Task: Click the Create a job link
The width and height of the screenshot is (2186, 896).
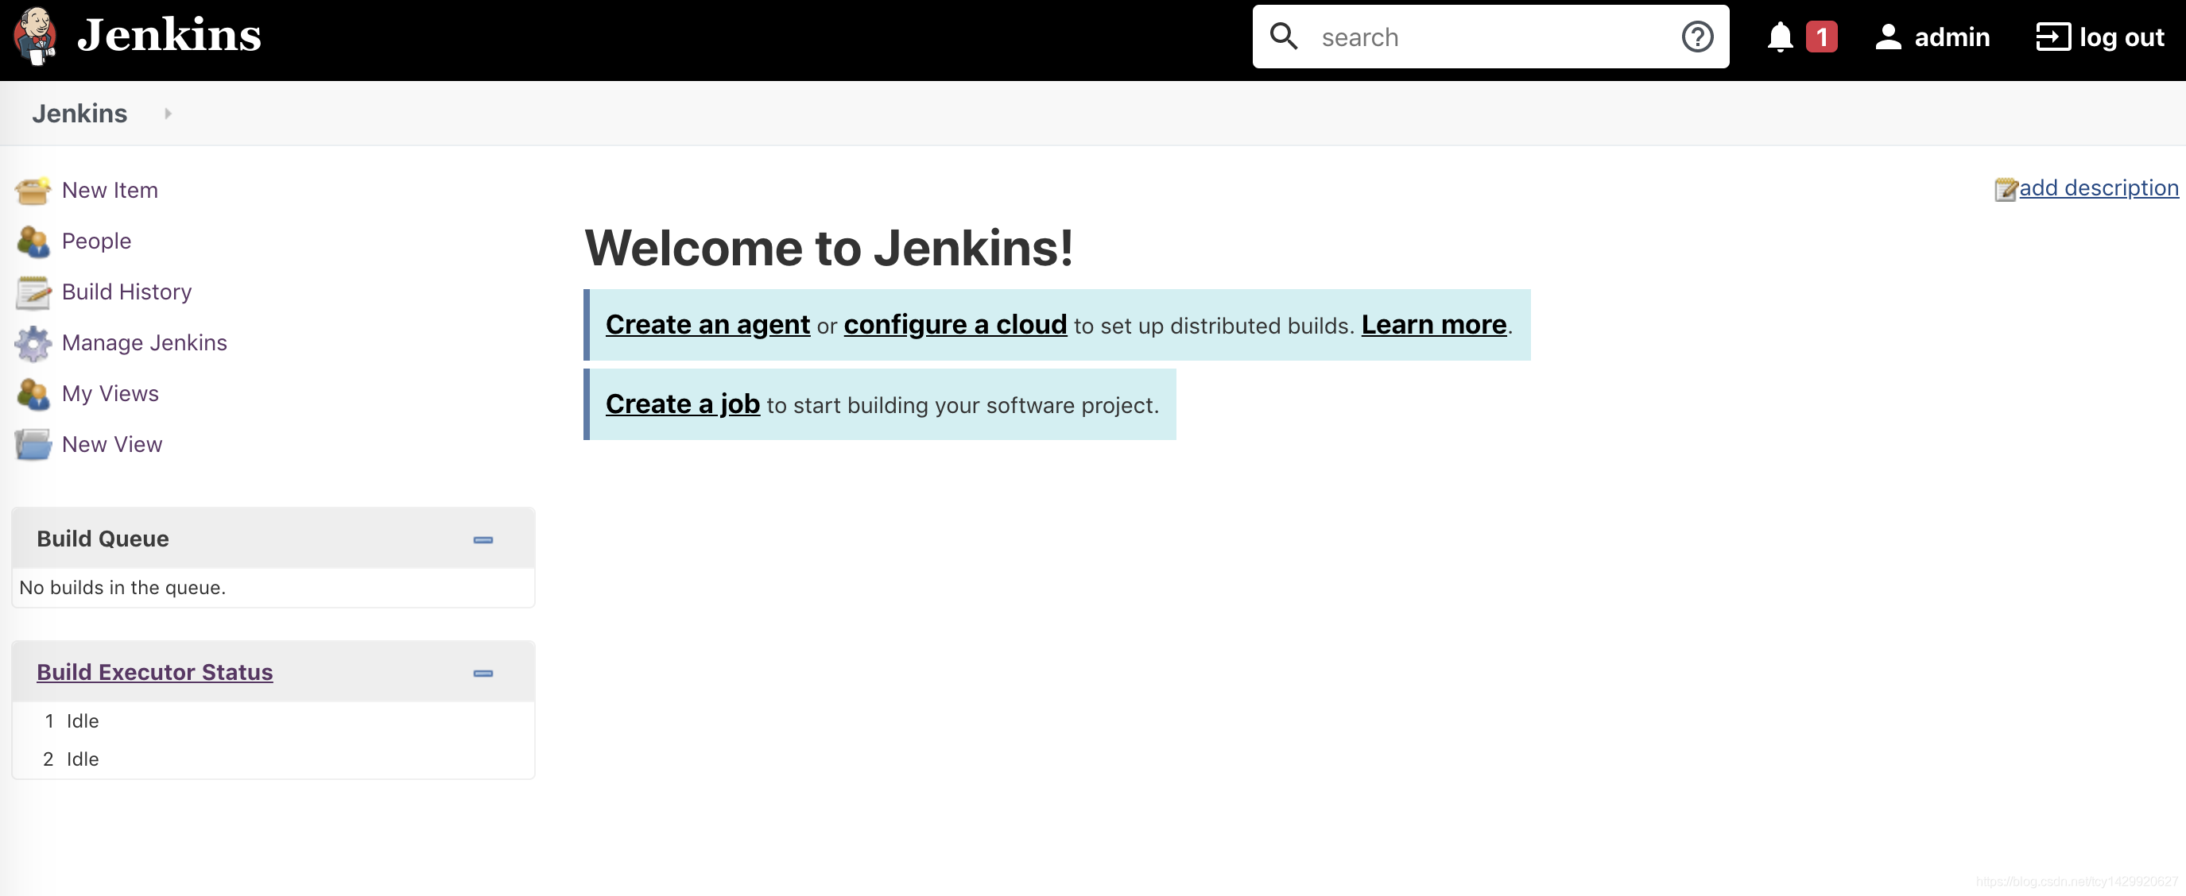Action: (x=682, y=404)
